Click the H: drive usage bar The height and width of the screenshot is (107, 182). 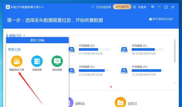(x=147, y=71)
